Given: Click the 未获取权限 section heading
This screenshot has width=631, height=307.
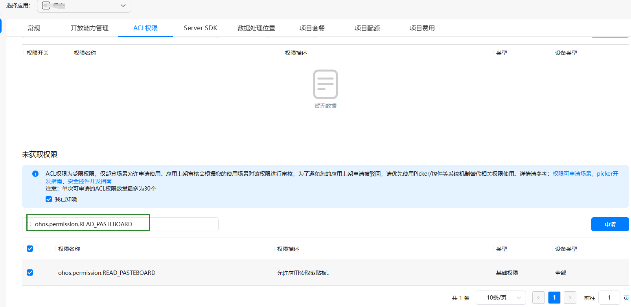Looking at the screenshot, I should tap(40, 154).
